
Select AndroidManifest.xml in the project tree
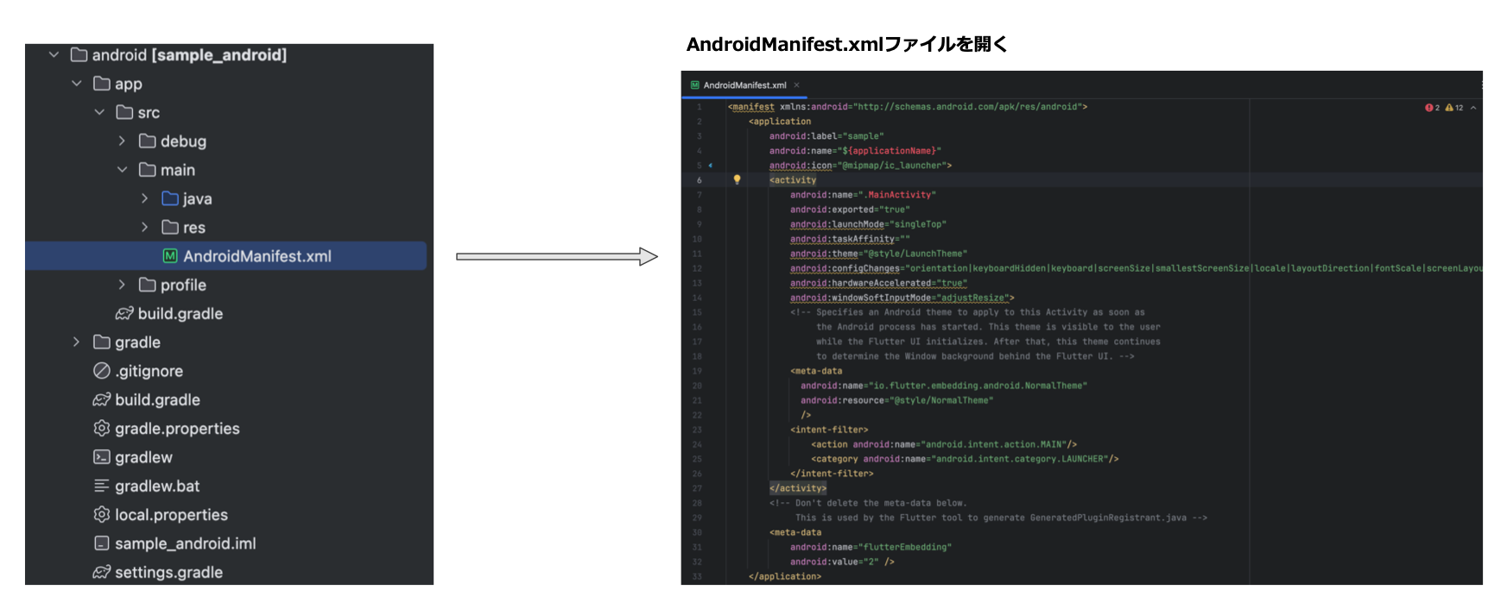(226, 256)
